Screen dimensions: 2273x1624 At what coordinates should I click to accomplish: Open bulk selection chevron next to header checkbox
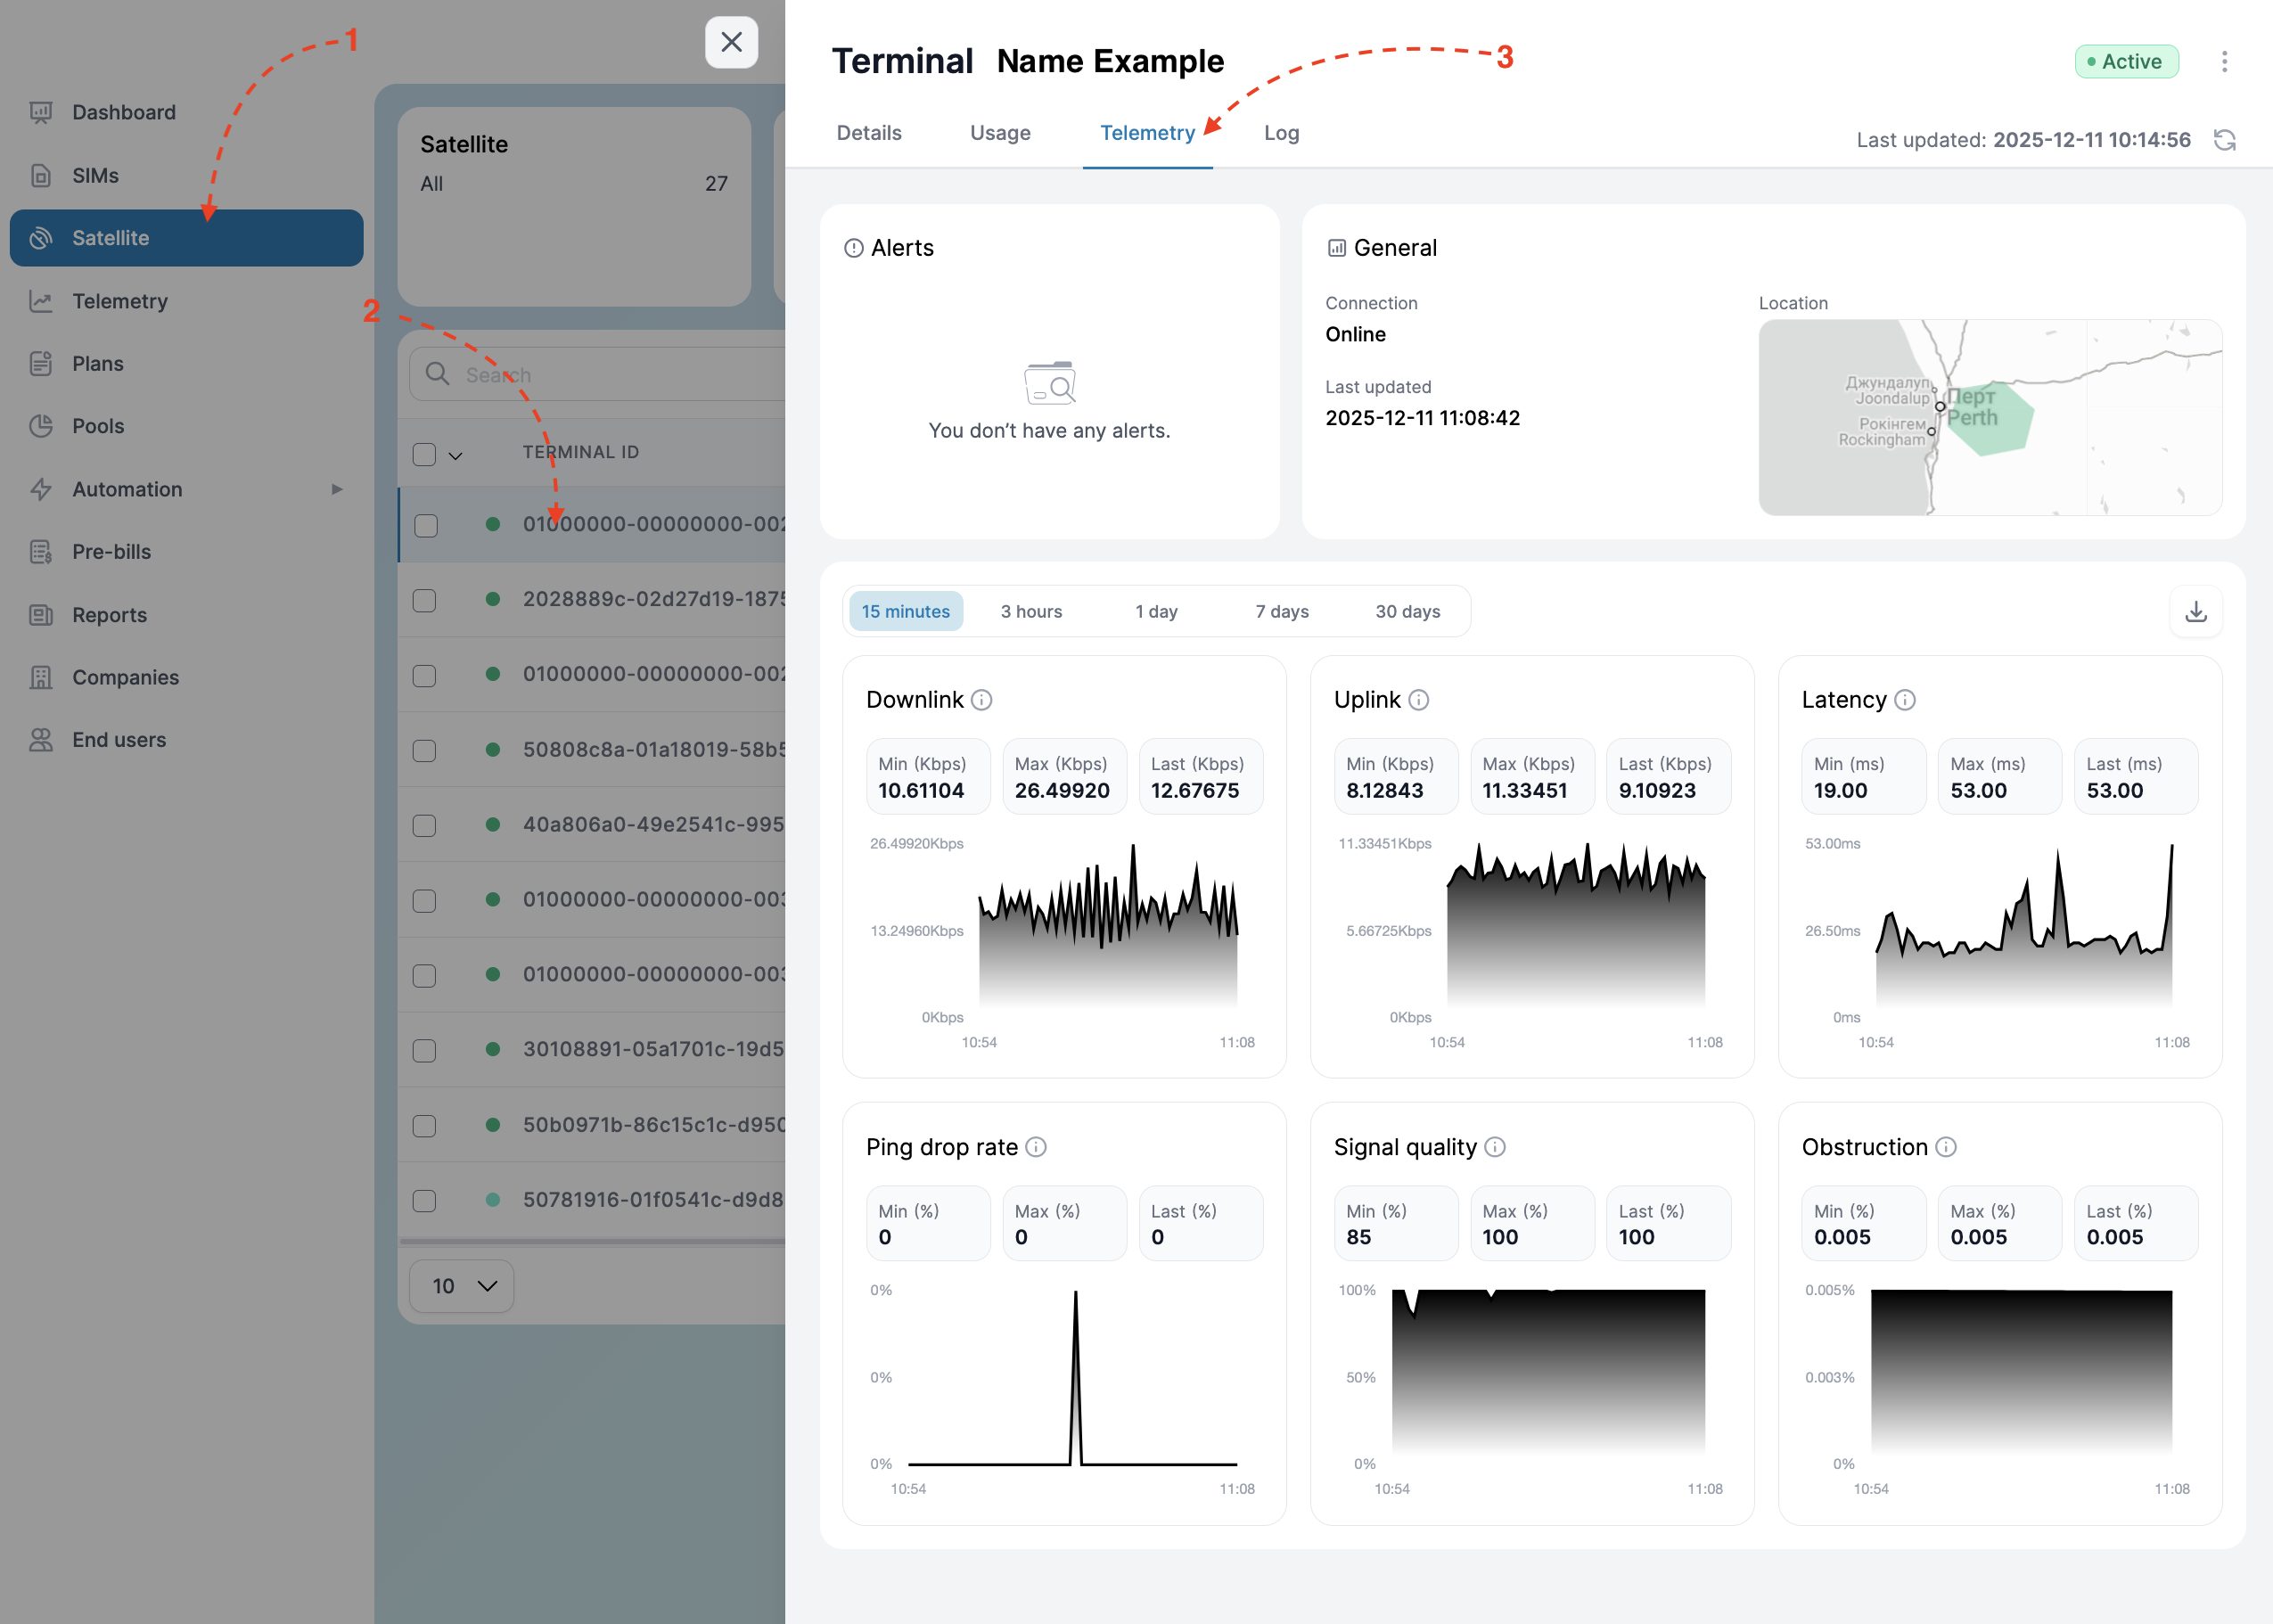click(x=456, y=456)
